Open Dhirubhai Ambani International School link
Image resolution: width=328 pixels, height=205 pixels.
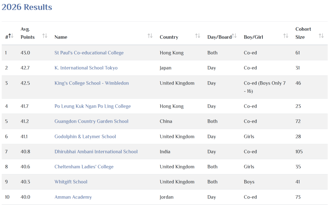tap(96, 152)
